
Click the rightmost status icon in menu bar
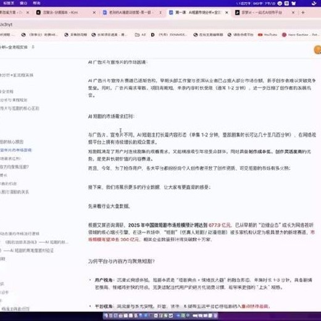(x=314, y=3)
